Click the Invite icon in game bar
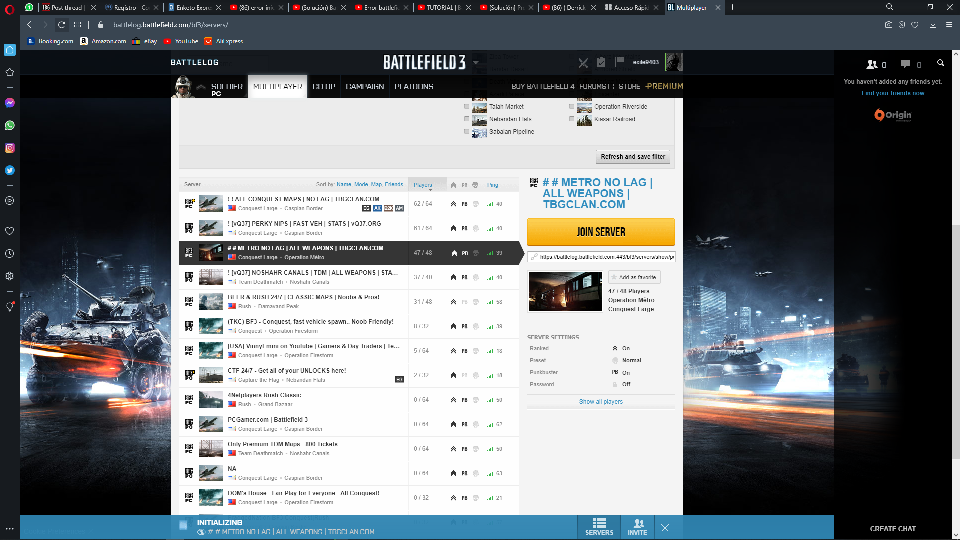Screen dimensions: 960x540 click(637, 527)
